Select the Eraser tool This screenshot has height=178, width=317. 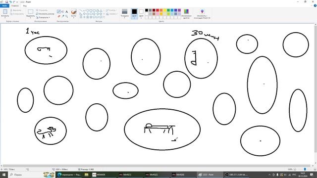tap(59, 16)
